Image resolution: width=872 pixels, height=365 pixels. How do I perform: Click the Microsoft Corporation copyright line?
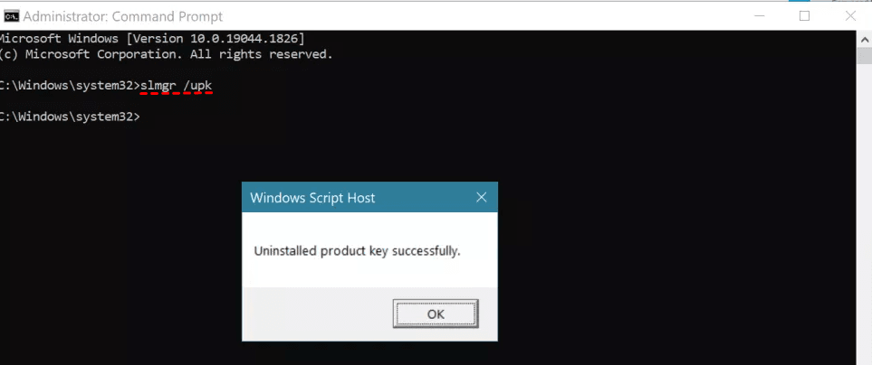pos(167,54)
